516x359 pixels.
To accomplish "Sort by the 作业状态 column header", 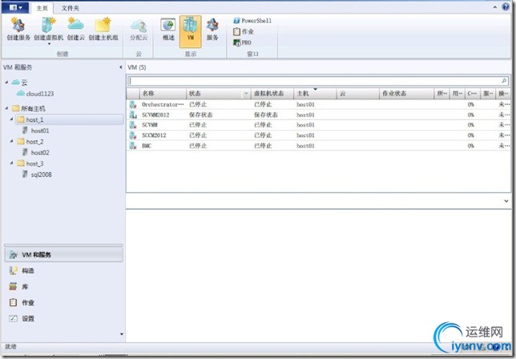I will [407, 94].
